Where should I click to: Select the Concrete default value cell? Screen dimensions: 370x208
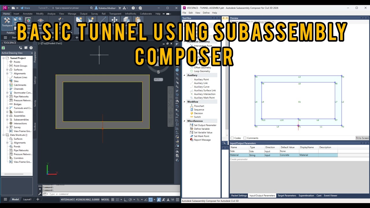(x=289, y=155)
